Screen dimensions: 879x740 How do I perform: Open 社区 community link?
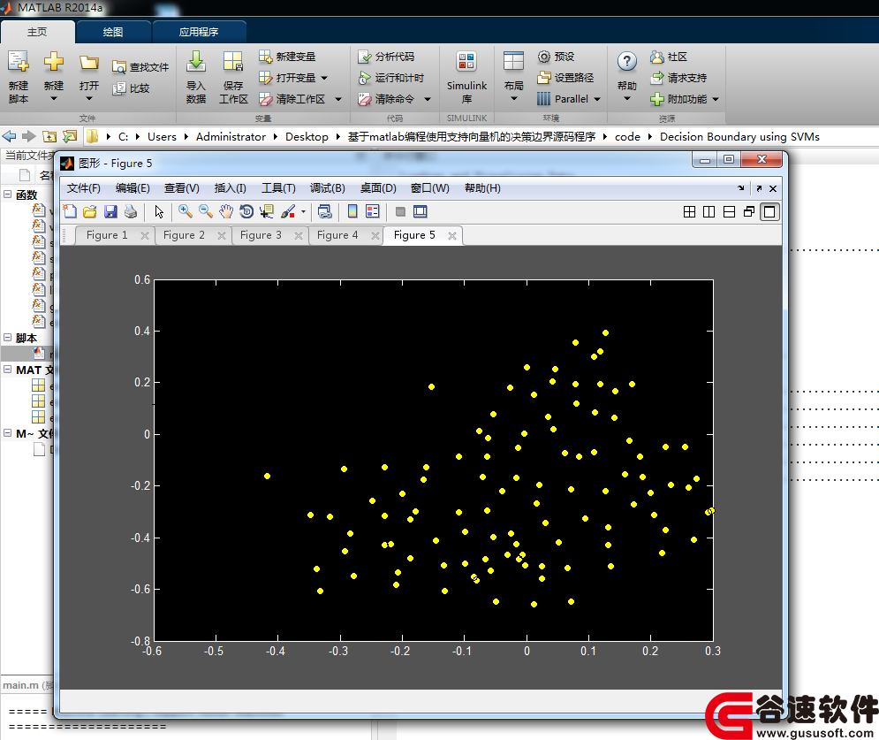coord(669,57)
